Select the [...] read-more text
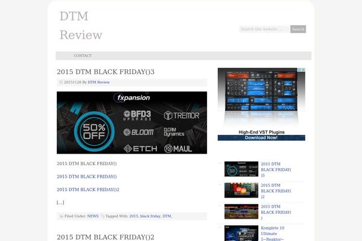362x241 pixels. point(60,202)
